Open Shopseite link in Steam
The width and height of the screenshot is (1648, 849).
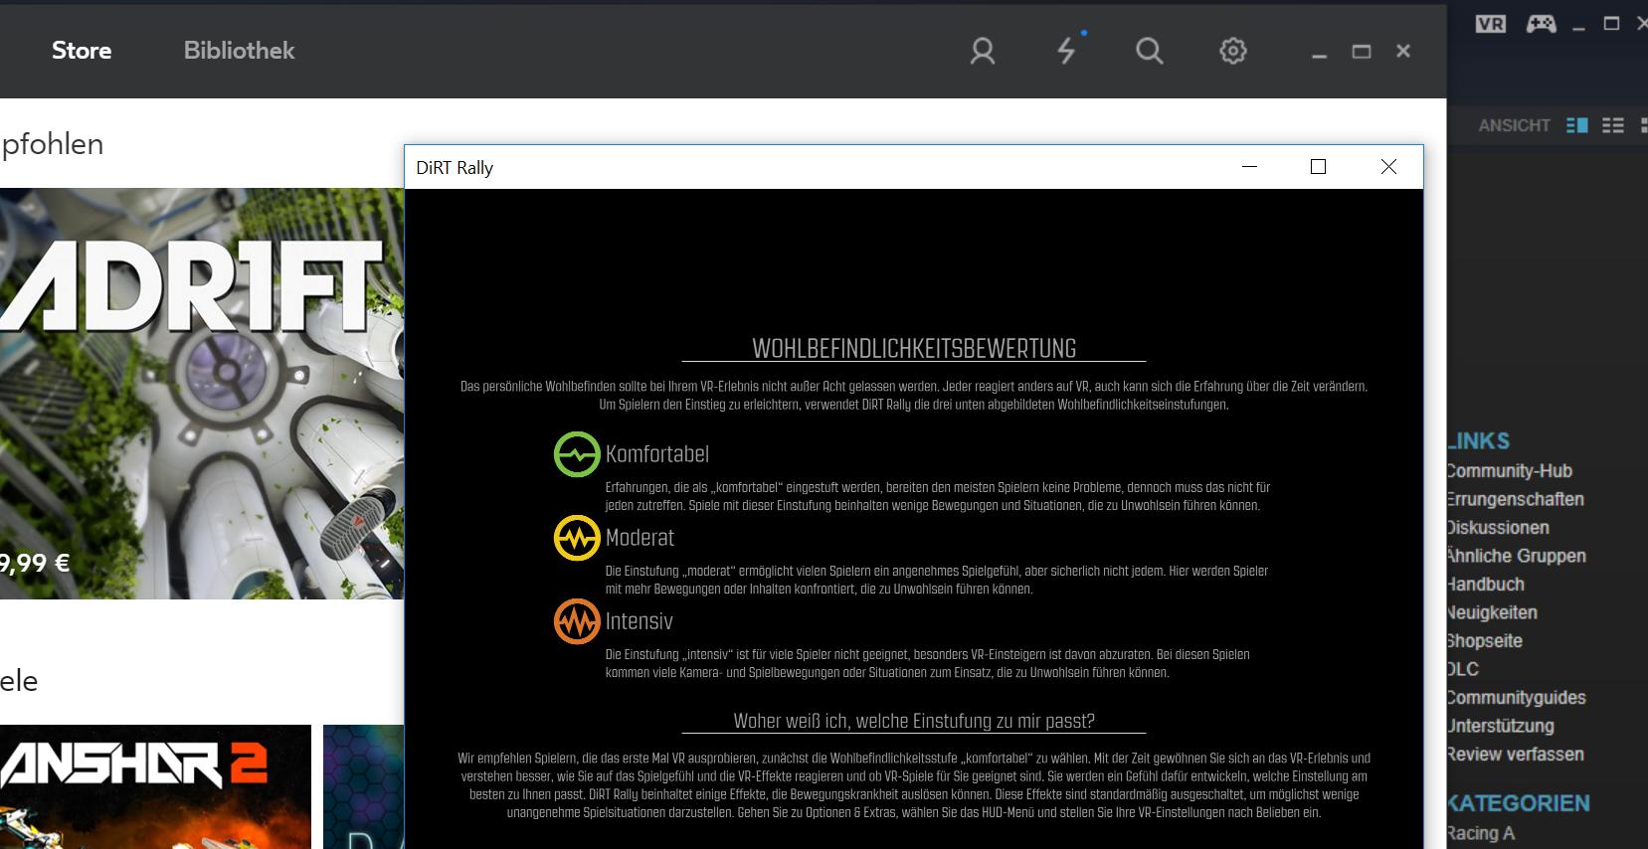[1485, 641]
